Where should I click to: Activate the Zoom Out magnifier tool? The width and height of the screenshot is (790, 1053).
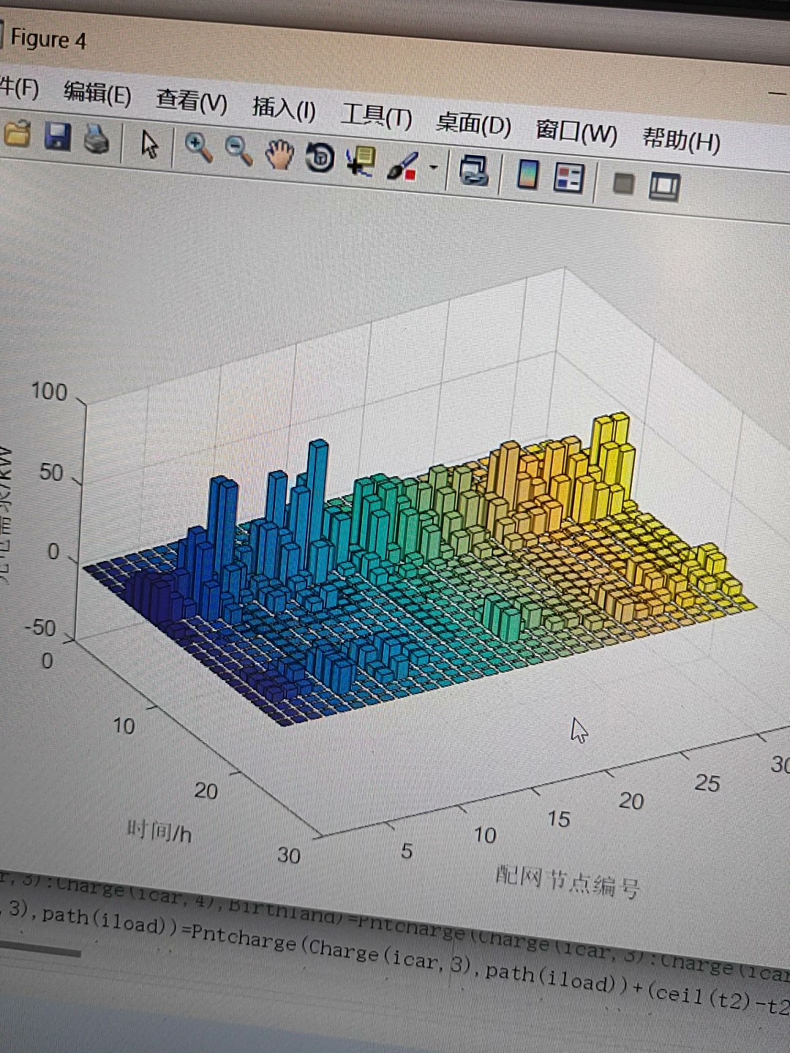(238, 151)
